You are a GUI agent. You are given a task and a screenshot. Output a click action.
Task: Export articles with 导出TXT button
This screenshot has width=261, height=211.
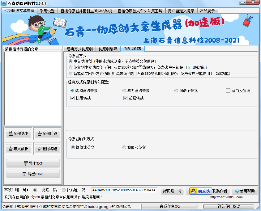tap(33, 163)
